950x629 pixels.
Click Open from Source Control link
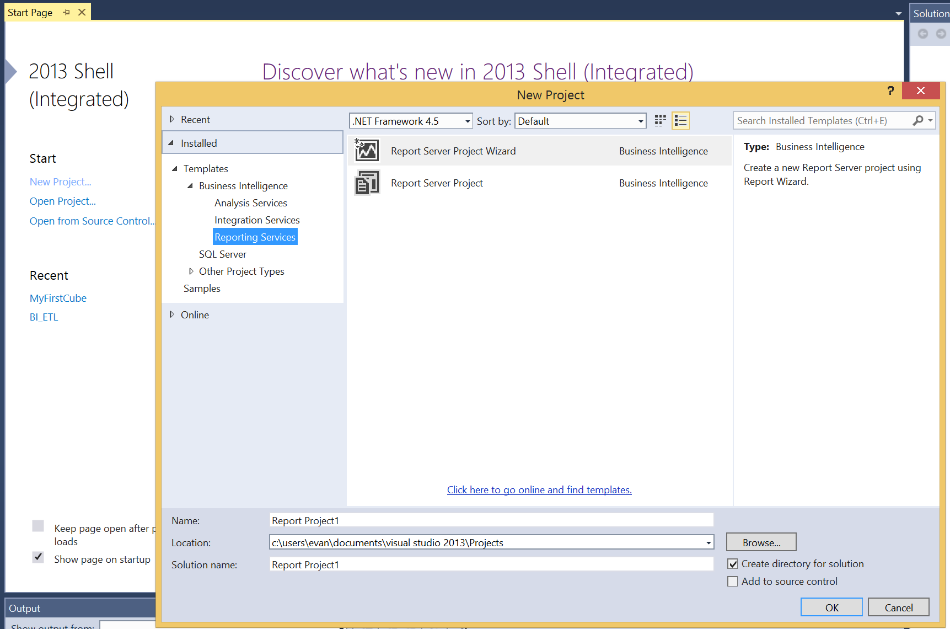pyautogui.click(x=93, y=221)
